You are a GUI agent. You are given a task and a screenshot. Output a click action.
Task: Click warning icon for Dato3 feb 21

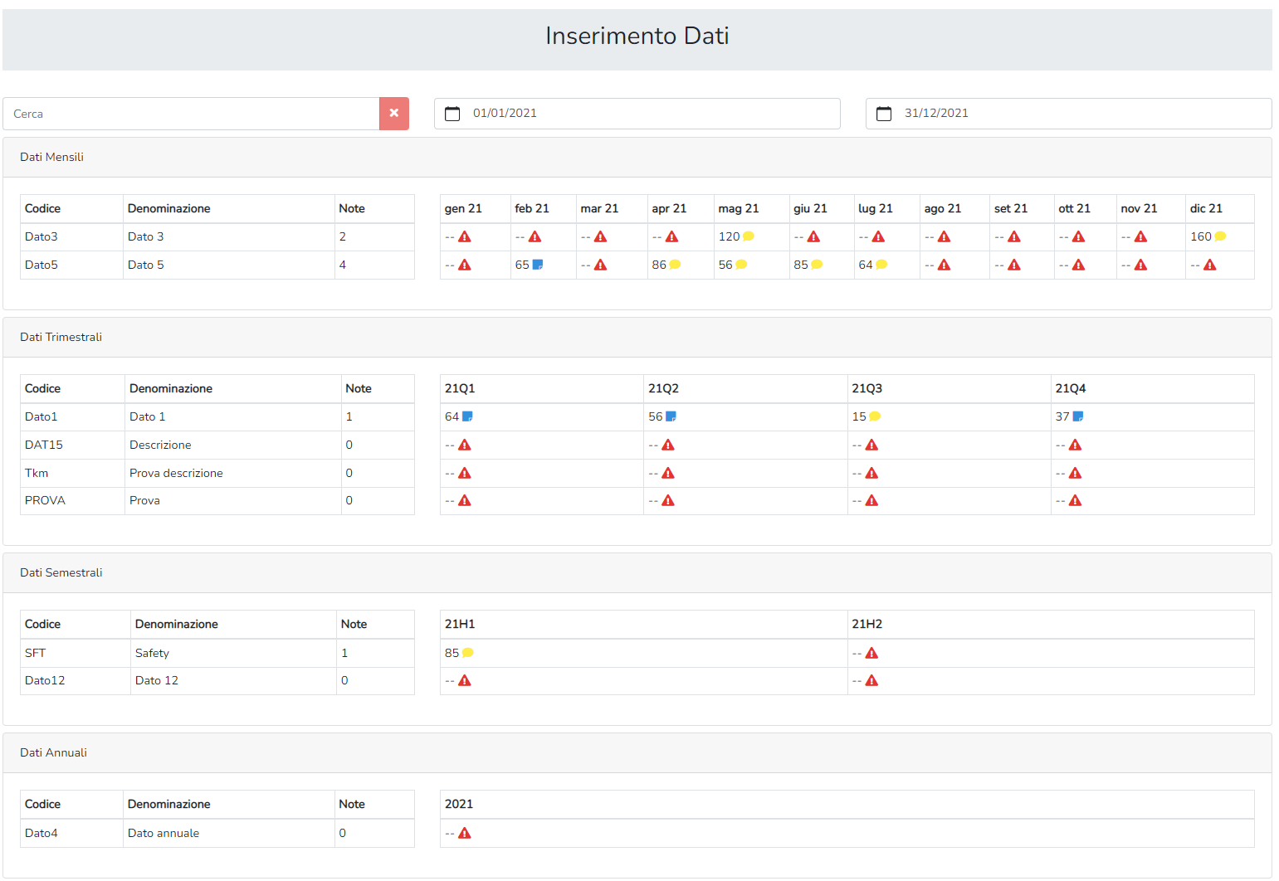click(x=535, y=237)
